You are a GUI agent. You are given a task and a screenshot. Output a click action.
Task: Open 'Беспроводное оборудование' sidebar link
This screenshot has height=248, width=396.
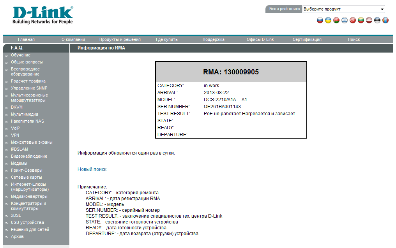(25, 72)
